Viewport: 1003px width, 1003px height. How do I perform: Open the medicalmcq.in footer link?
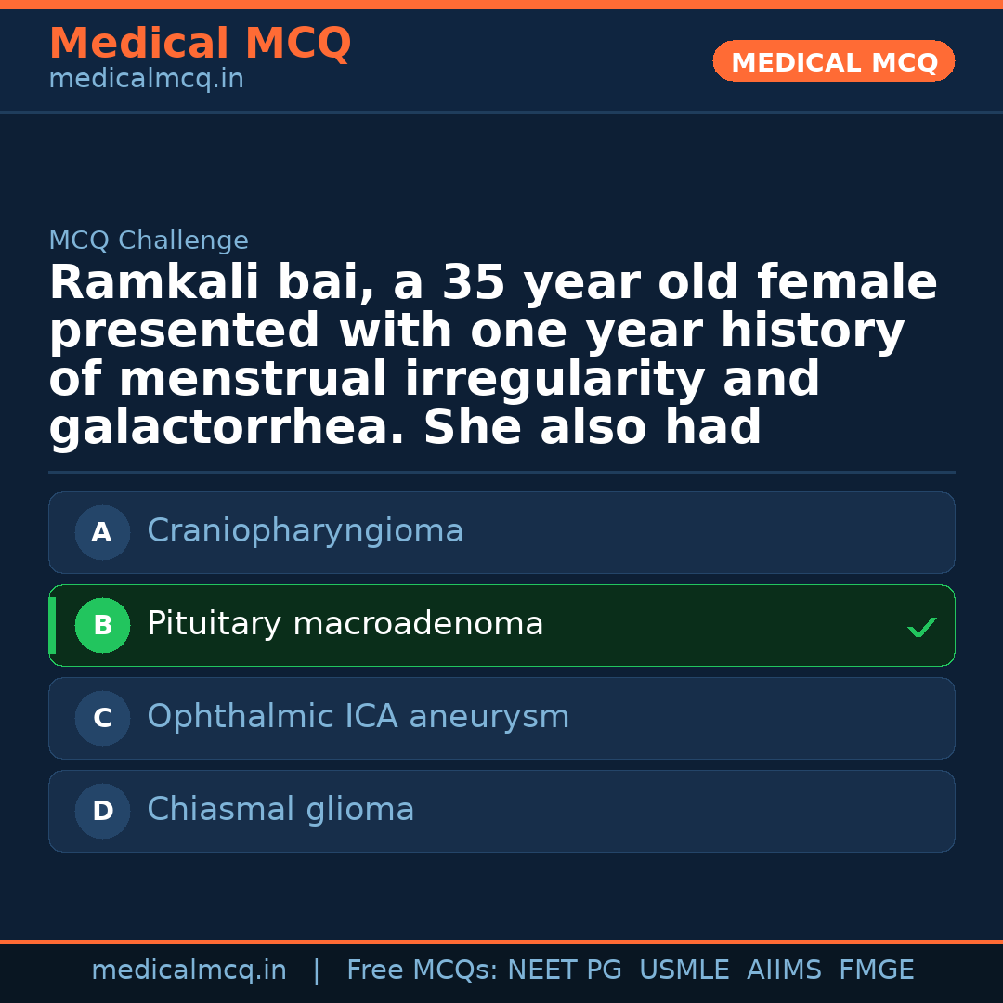[x=189, y=970]
